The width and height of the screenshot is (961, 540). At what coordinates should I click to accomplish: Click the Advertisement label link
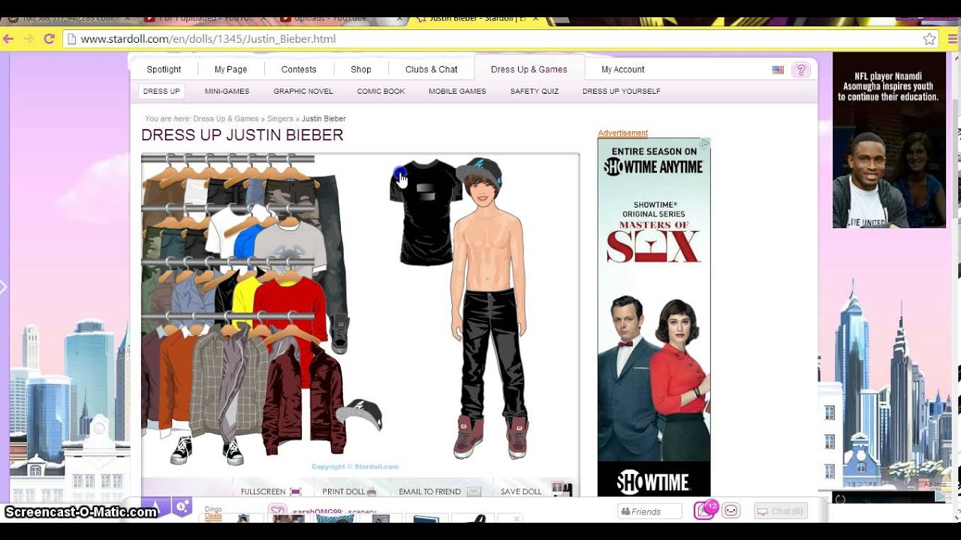coord(622,133)
